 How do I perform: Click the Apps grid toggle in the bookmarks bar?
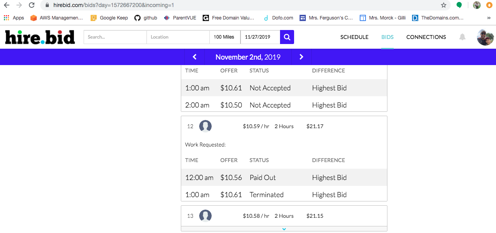coord(6,18)
